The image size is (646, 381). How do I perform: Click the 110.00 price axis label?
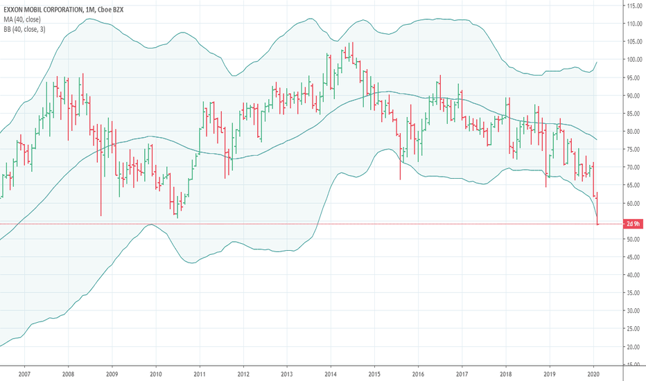tap(634, 24)
